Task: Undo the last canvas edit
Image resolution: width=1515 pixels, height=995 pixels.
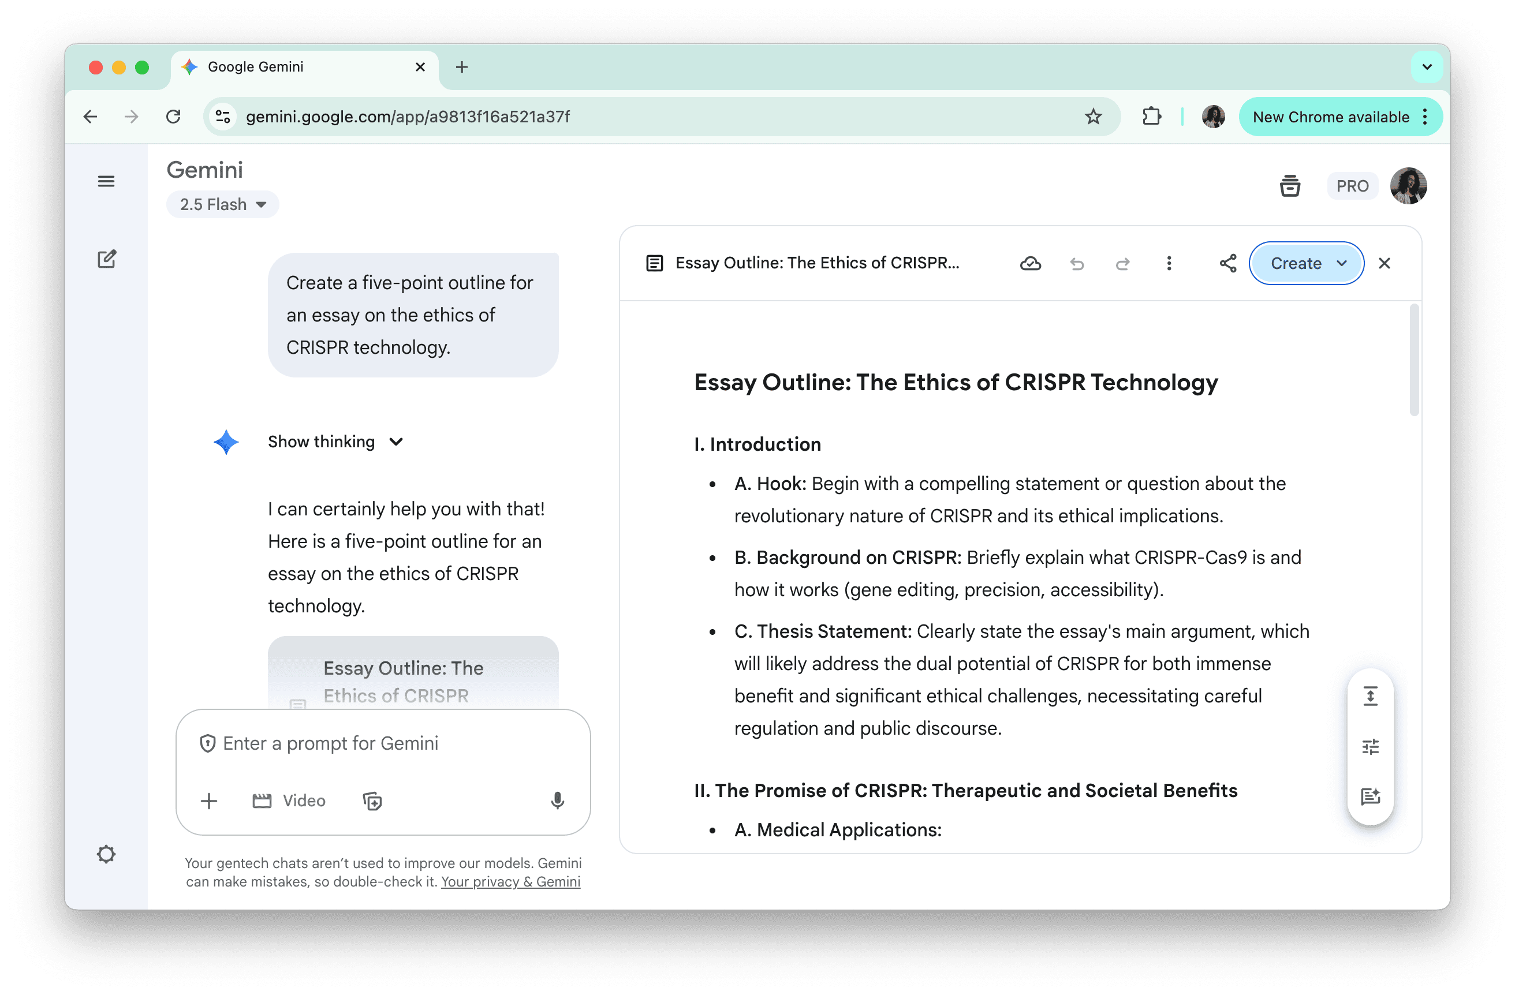Action: pos(1077,263)
